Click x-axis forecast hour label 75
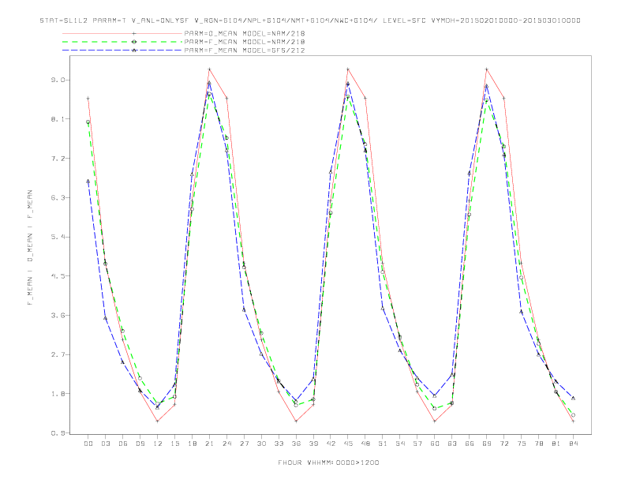625x483 pixels. tap(522, 444)
